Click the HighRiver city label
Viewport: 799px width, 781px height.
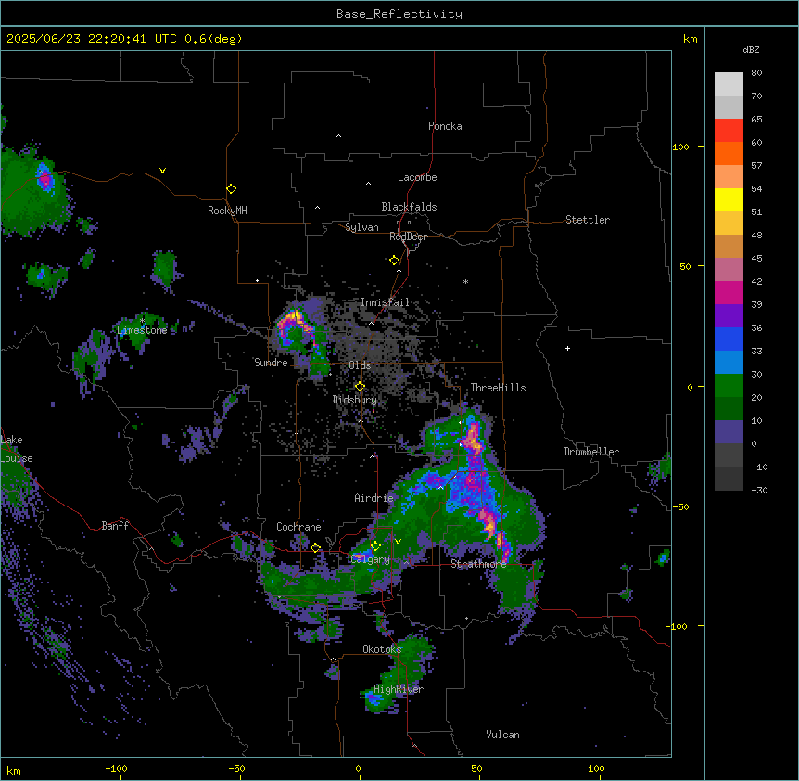[x=399, y=689]
